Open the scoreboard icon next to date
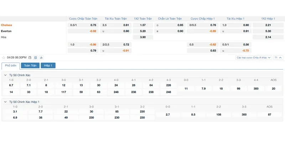The height and width of the screenshot is (142, 285). pos(36,58)
